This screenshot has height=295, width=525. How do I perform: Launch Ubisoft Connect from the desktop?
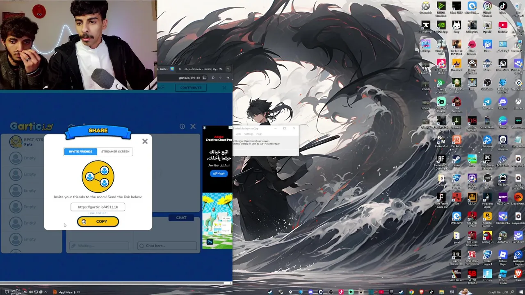point(487,9)
